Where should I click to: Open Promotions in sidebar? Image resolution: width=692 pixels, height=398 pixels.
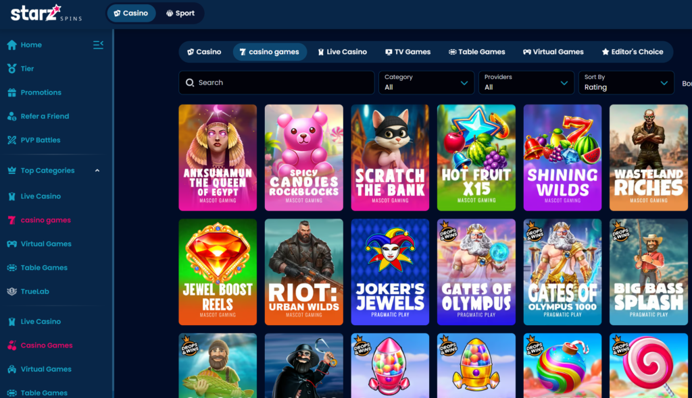point(41,92)
